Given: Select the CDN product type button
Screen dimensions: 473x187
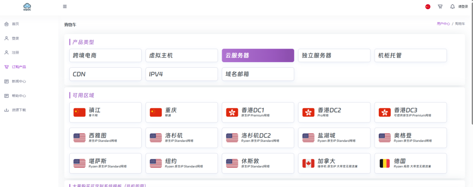Looking at the screenshot, I should [105, 74].
